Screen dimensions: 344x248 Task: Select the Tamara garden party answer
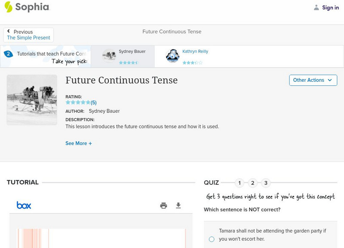(x=212, y=239)
